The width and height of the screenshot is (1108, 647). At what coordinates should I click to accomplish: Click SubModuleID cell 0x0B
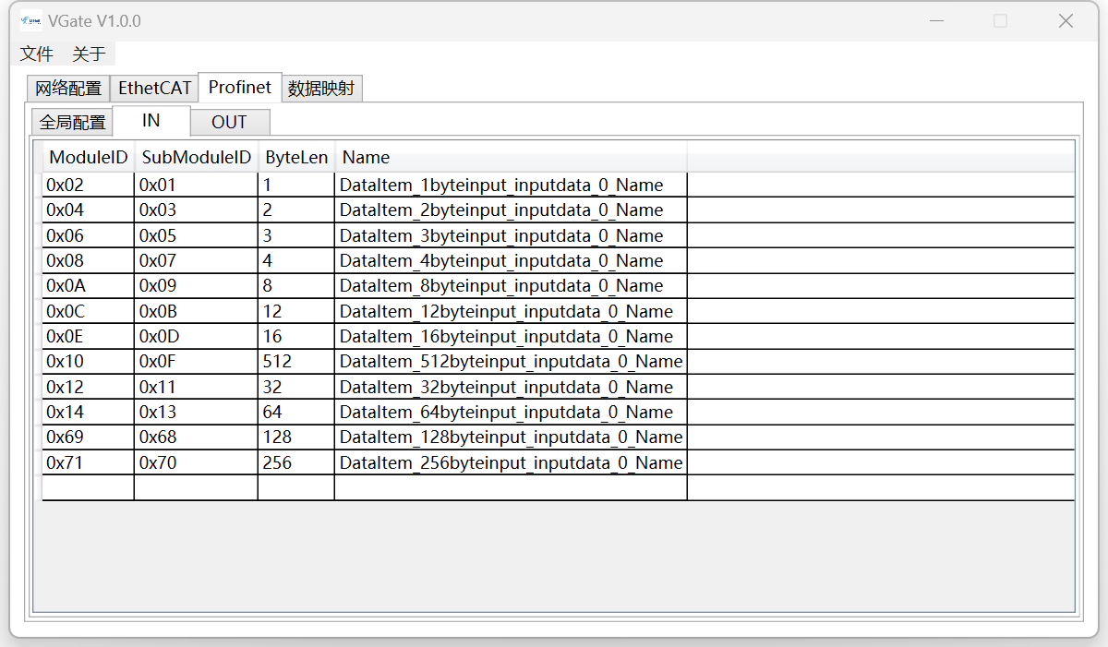click(x=196, y=311)
